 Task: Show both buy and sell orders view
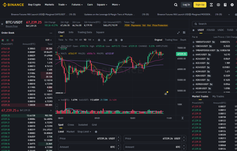pyautogui.click(x=3, y=40)
